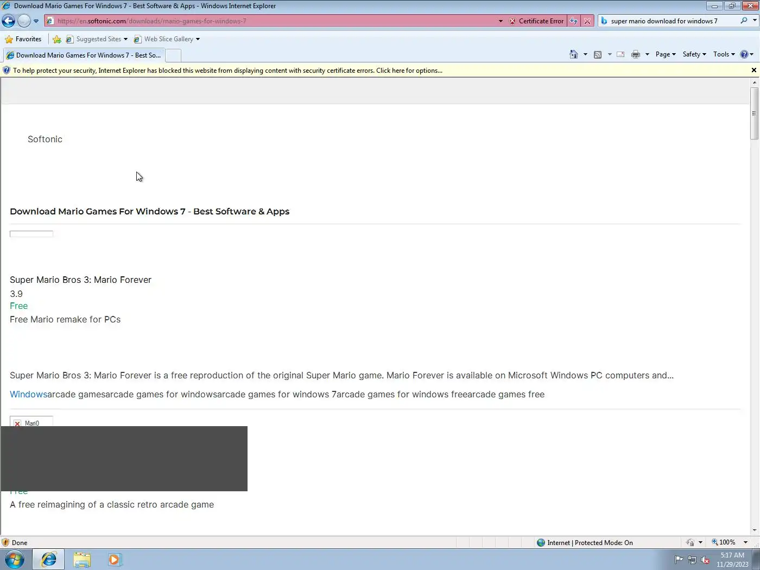The image size is (760, 570).
Task: Open the recent pages dropdown arrow
Action: click(36, 21)
